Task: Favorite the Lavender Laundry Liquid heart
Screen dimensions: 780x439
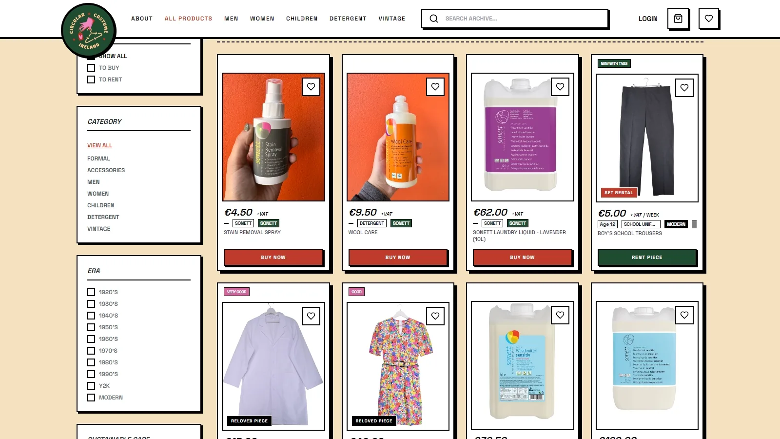Action: pos(560,87)
